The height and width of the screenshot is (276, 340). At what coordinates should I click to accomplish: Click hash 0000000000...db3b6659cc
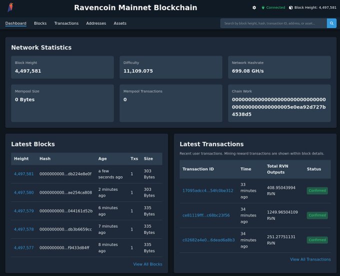65,229
